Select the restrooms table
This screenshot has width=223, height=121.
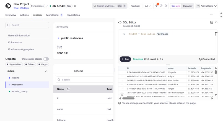pyautogui.click(x=27, y=85)
